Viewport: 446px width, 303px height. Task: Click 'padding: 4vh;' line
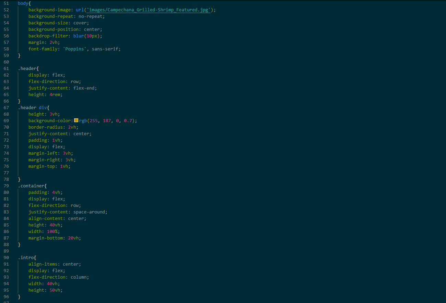pyautogui.click(x=46, y=192)
